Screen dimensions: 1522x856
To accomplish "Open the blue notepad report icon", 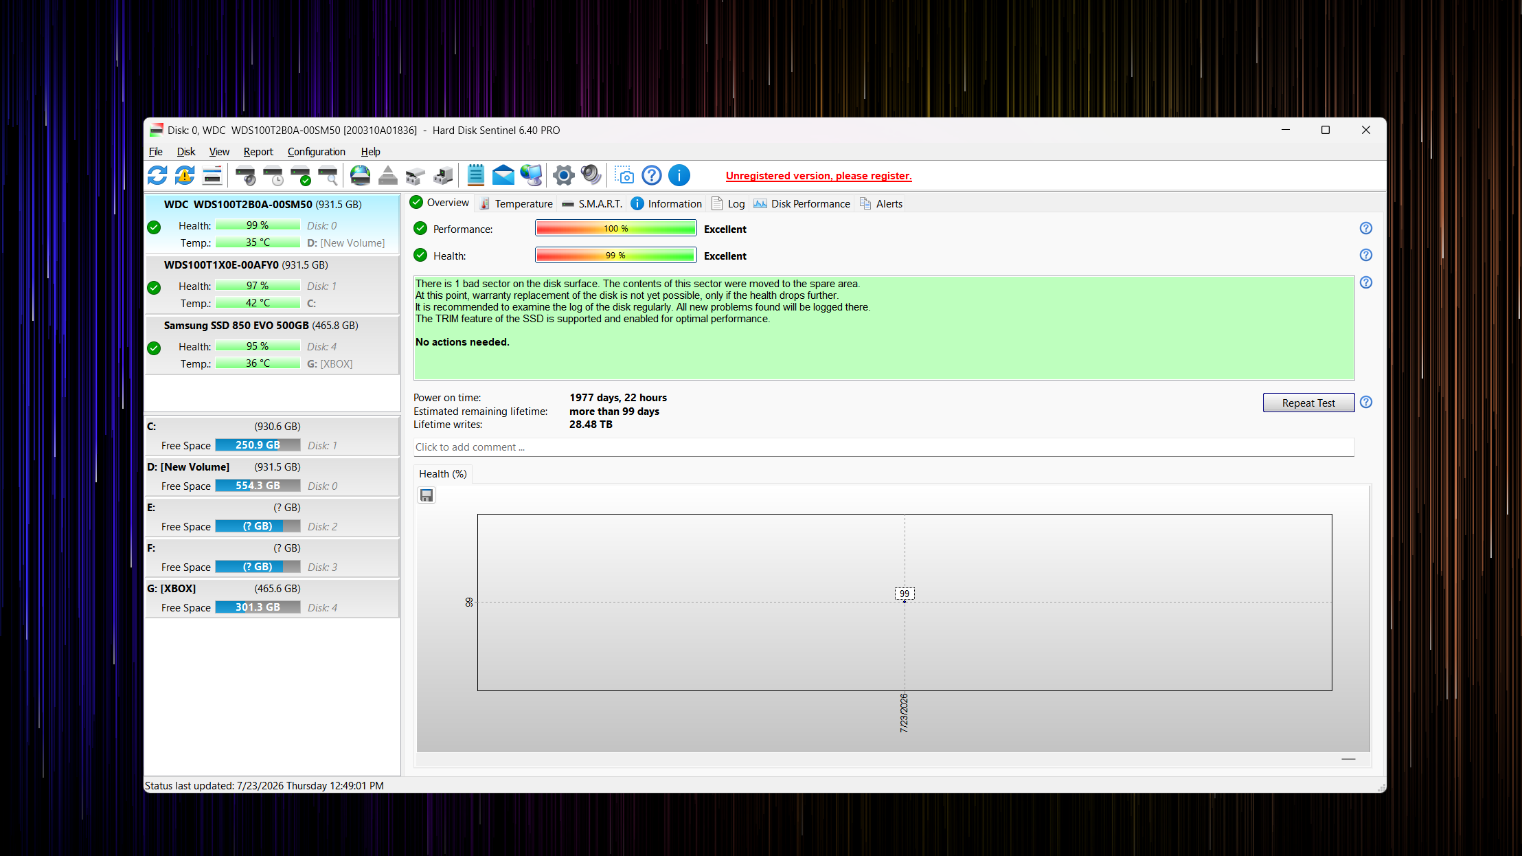I will pos(475,175).
